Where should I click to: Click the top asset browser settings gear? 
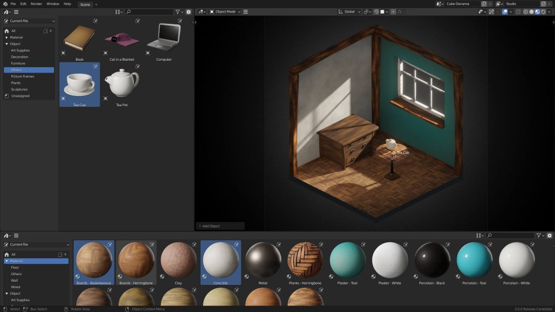click(189, 11)
